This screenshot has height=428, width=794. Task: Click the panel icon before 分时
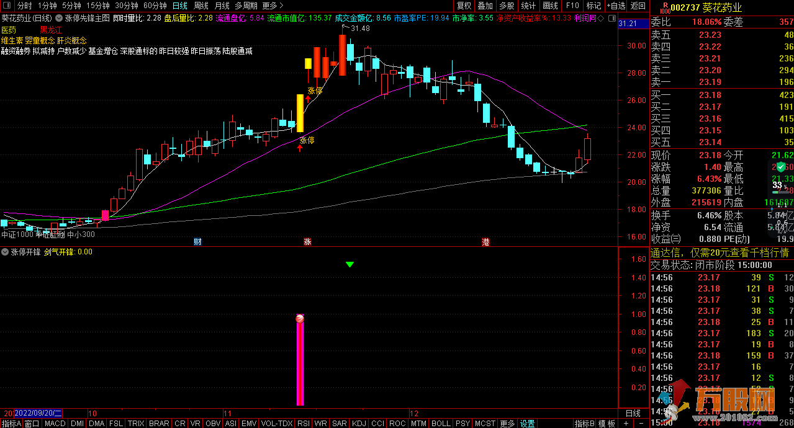pyautogui.click(x=7, y=6)
